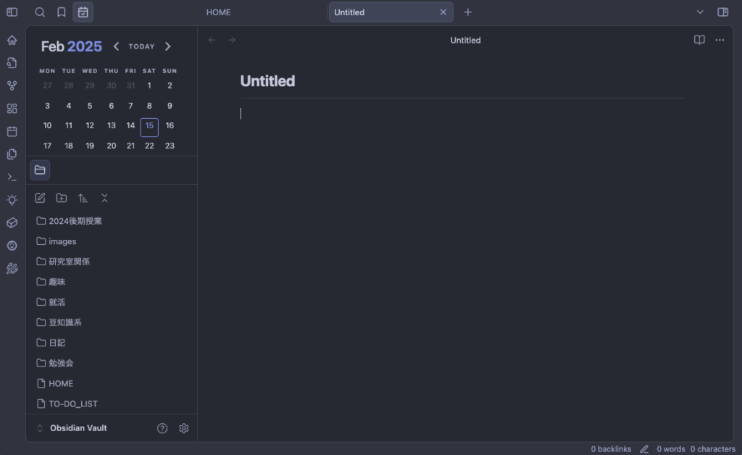This screenshot has width=742, height=455.
Task: Click the file explorer folder tab icon
Action: tap(40, 170)
